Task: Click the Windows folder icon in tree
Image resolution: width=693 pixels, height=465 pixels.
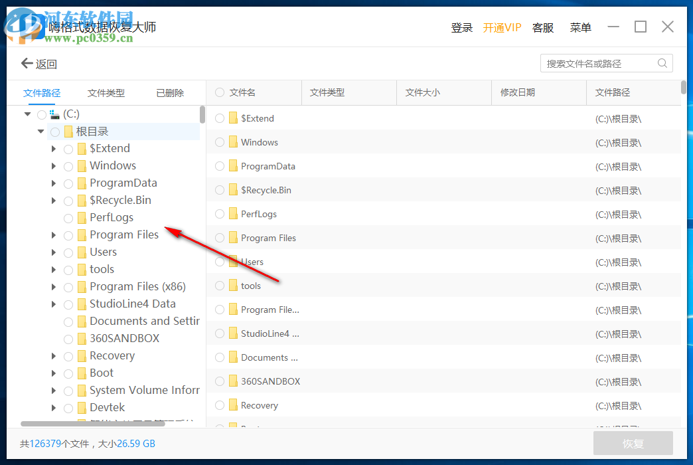Action: (x=82, y=166)
